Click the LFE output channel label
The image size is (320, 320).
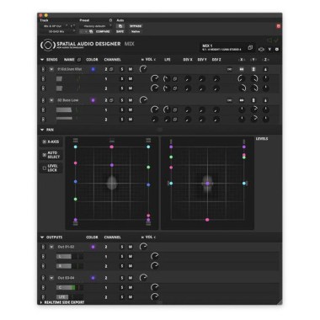pyautogui.click(x=62, y=297)
